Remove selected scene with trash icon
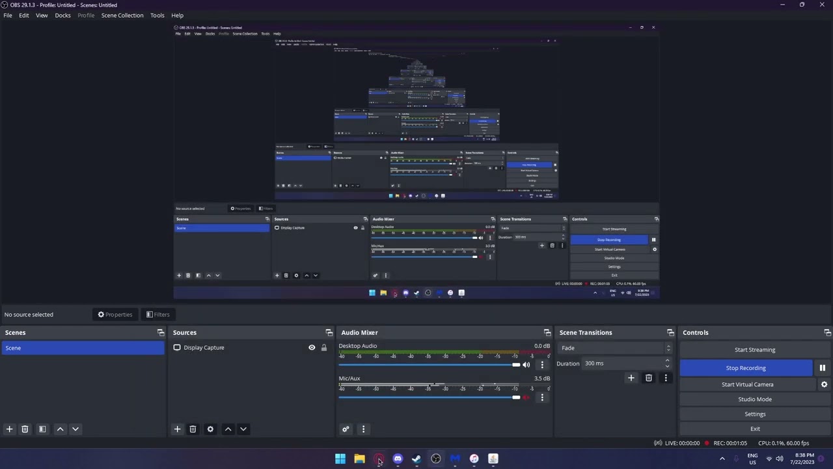This screenshot has height=469, width=833. [25, 429]
